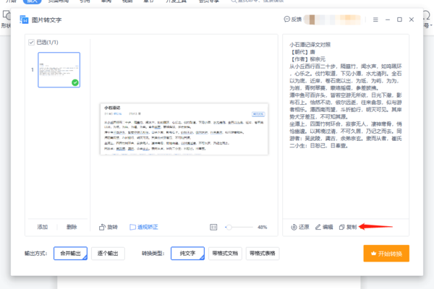Image resolution: width=434 pixels, height=289 pixels.
Task: Choose 带格式表格 conversion type
Action: click(263, 254)
